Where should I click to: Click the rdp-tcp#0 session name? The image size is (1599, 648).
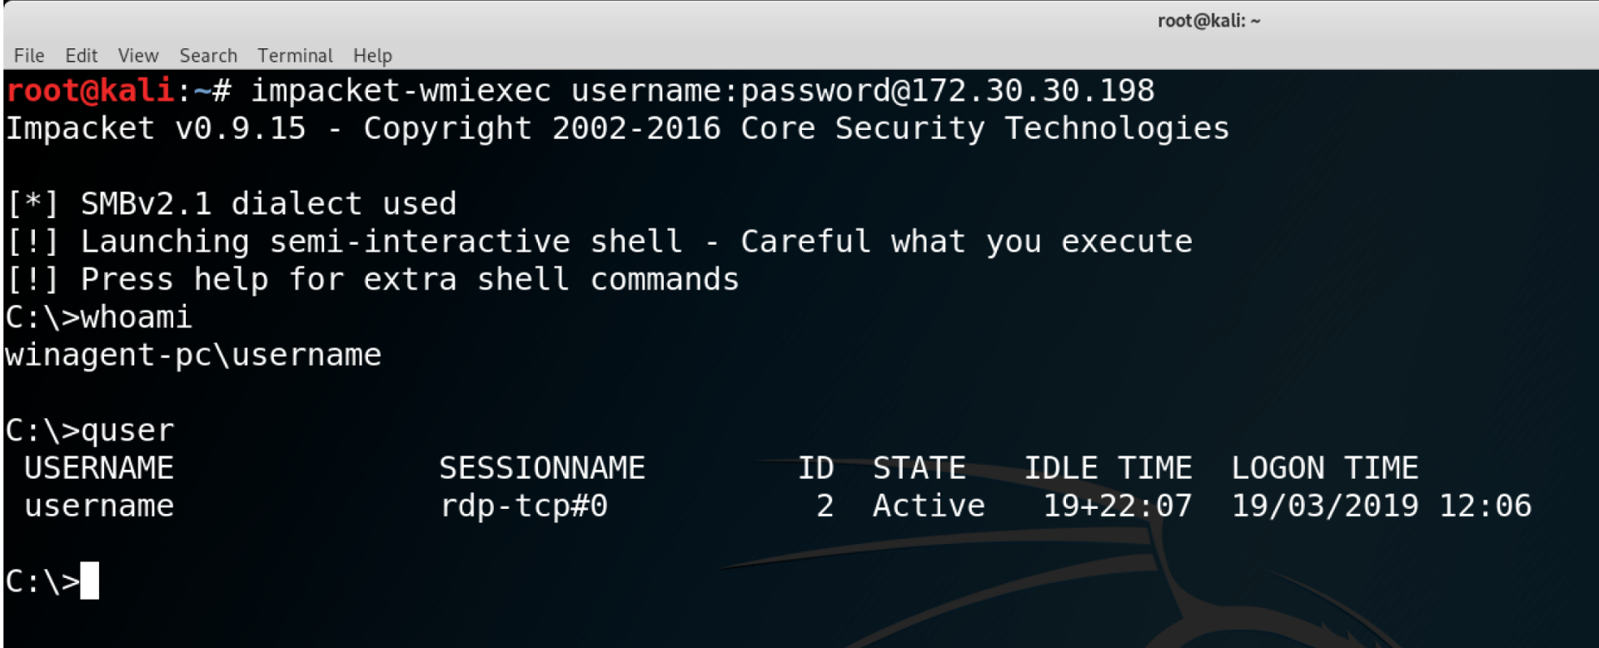pyautogui.click(x=524, y=506)
